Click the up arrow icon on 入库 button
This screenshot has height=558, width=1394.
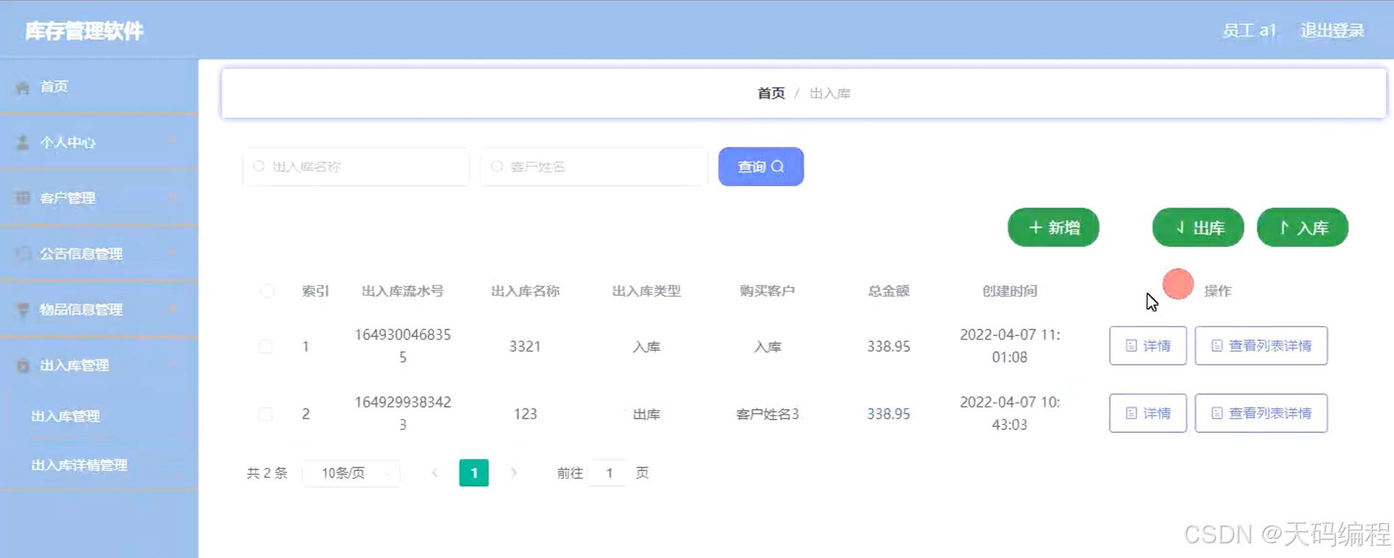(x=1284, y=227)
